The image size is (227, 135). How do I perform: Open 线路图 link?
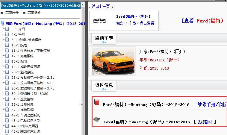point(205,122)
